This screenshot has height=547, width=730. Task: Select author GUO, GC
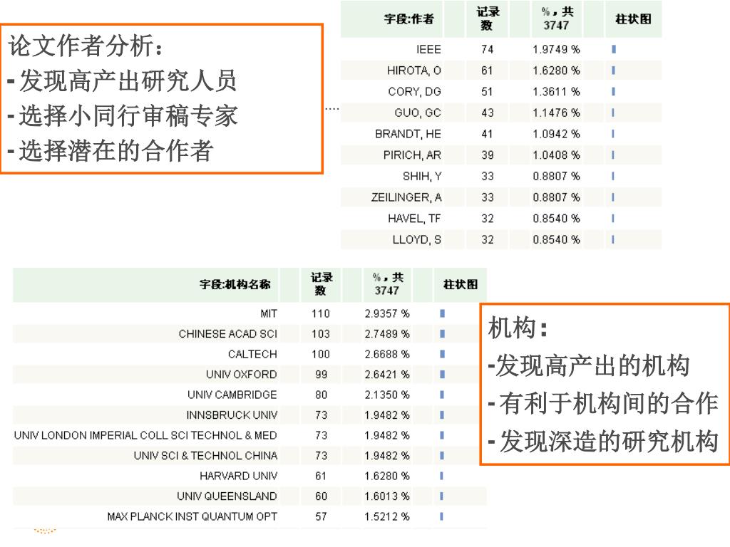point(418,113)
